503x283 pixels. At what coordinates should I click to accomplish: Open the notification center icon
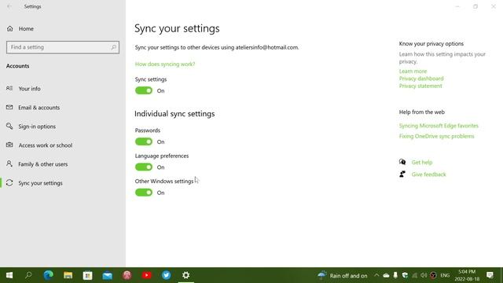tap(490, 275)
